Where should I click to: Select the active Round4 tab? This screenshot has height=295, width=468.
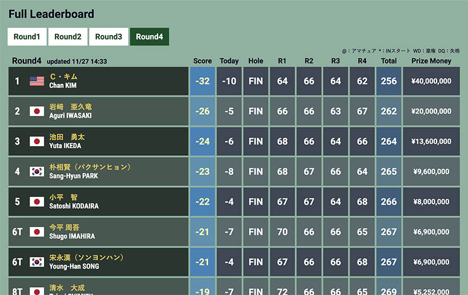click(150, 37)
